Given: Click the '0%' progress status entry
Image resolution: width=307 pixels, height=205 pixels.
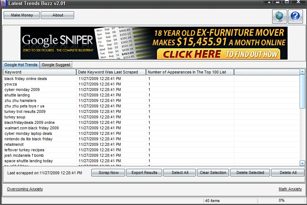Looking at the screenshot, I should click(282, 200).
